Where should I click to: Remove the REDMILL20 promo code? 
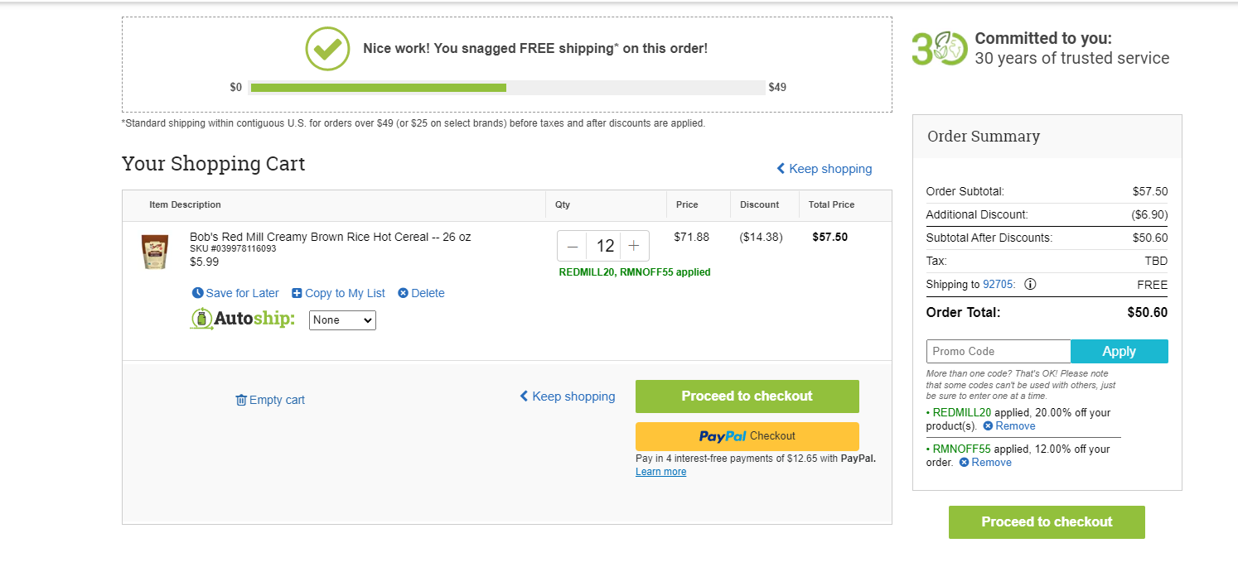tap(1009, 425)
